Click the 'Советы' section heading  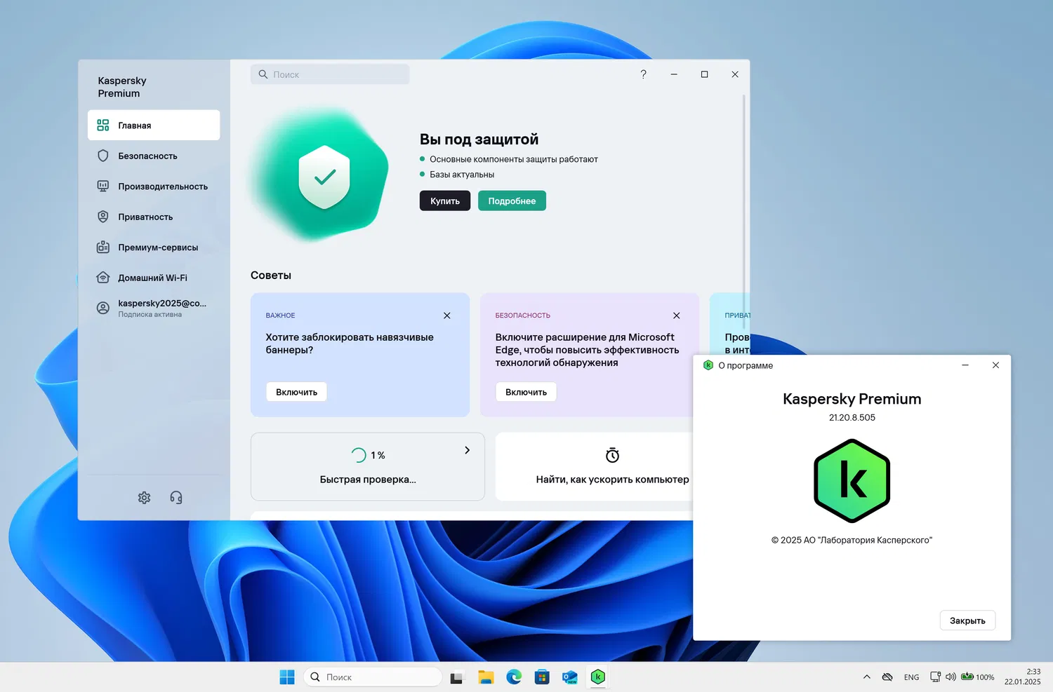271,276
